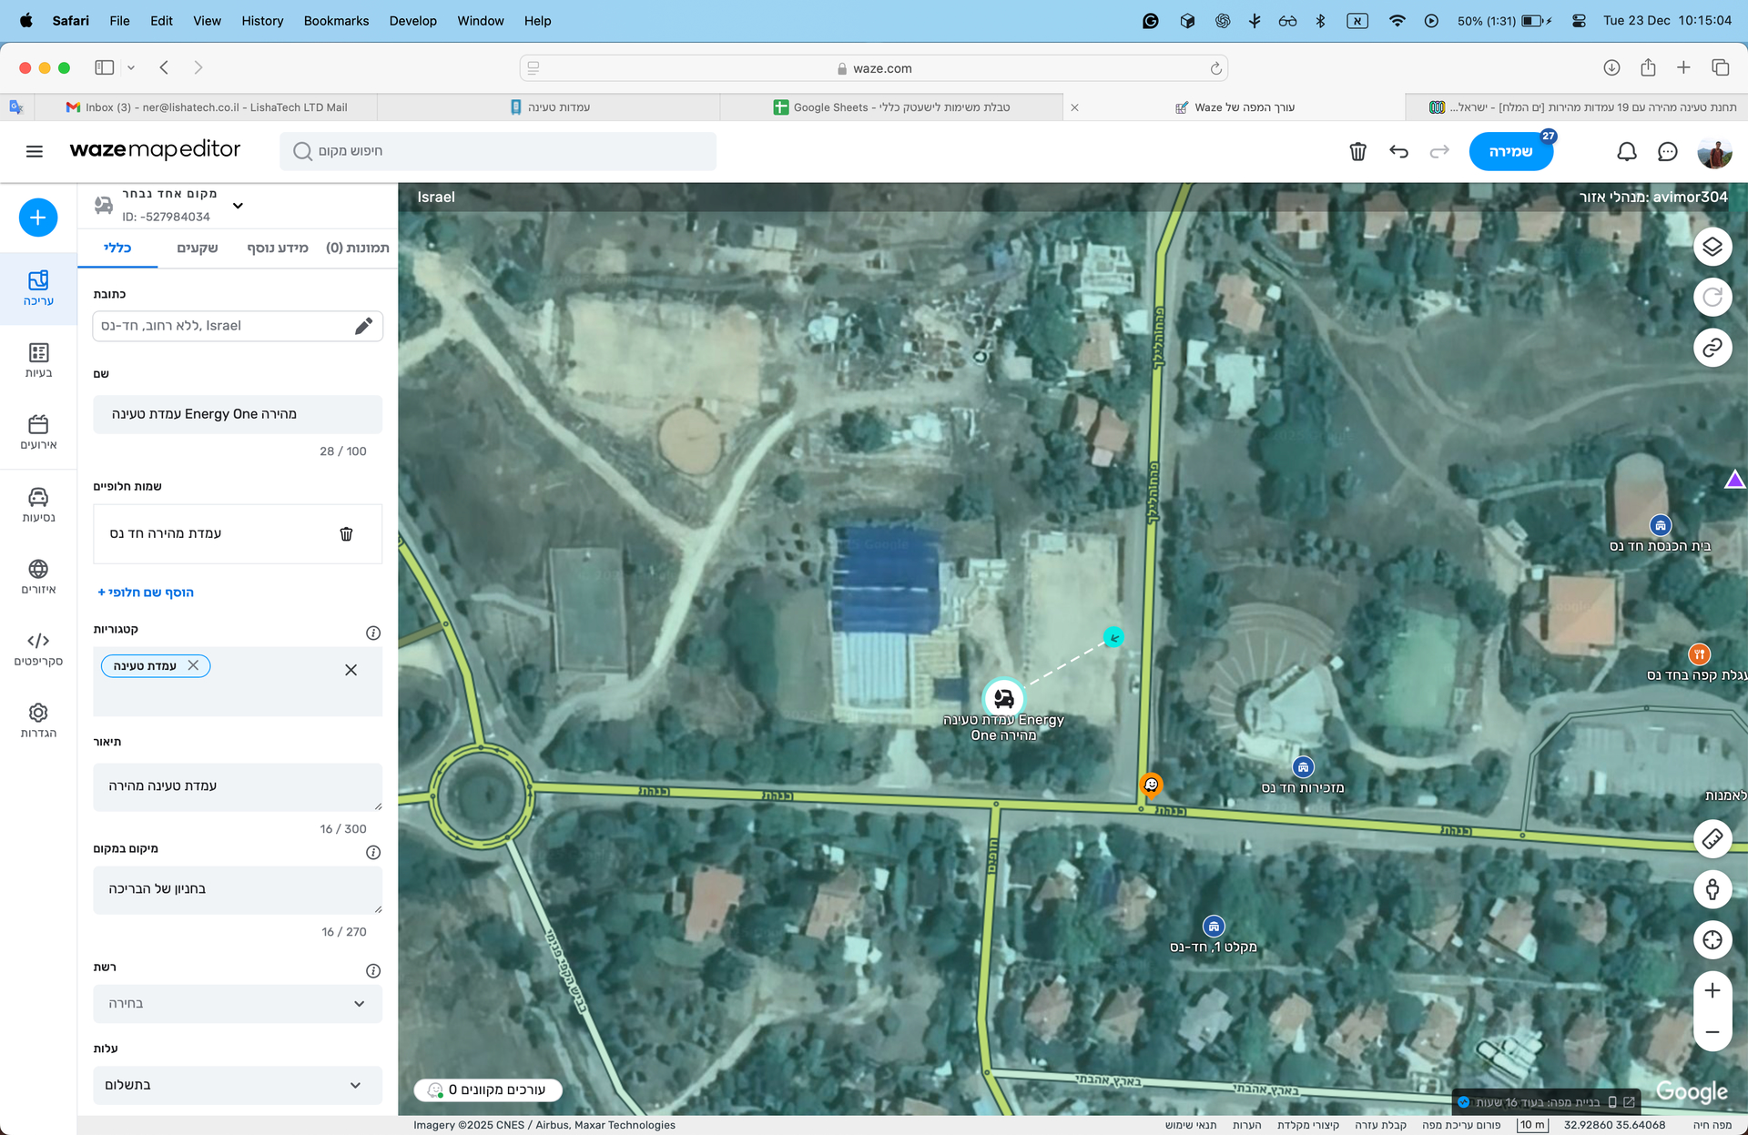The height and width of the screenshot is (1135, 1748).
Task: Open the ruler measurement tool
Action: click(1712, 838)
